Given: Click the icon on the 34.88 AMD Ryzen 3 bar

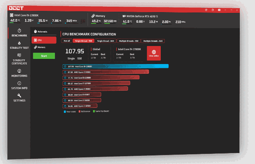Looking at the screenshot, I should coord(65,106).
